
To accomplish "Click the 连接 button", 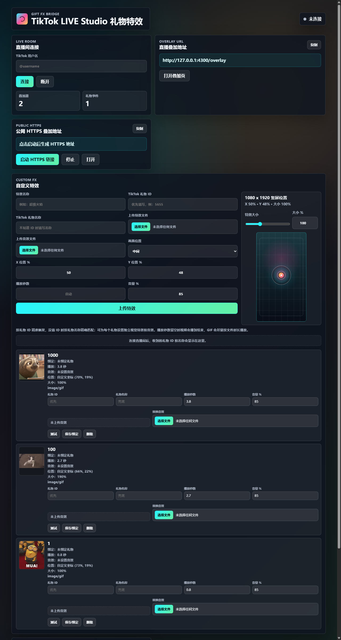I will (25, 82).
